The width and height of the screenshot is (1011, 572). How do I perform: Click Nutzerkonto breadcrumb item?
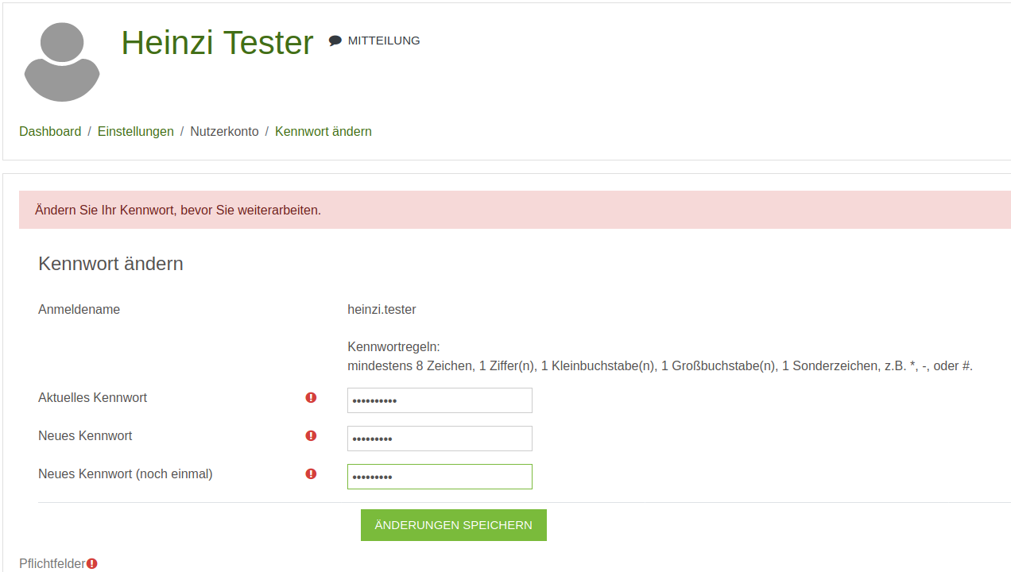pos(224,132)
